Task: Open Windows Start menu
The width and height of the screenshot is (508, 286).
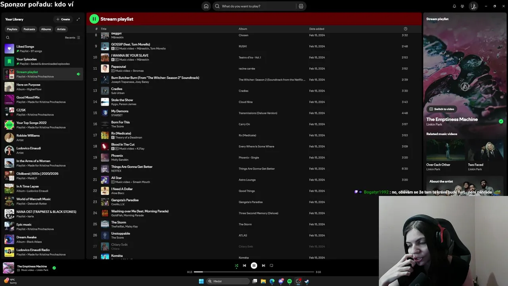Action: pyautogui.click(x=201, y=281)
